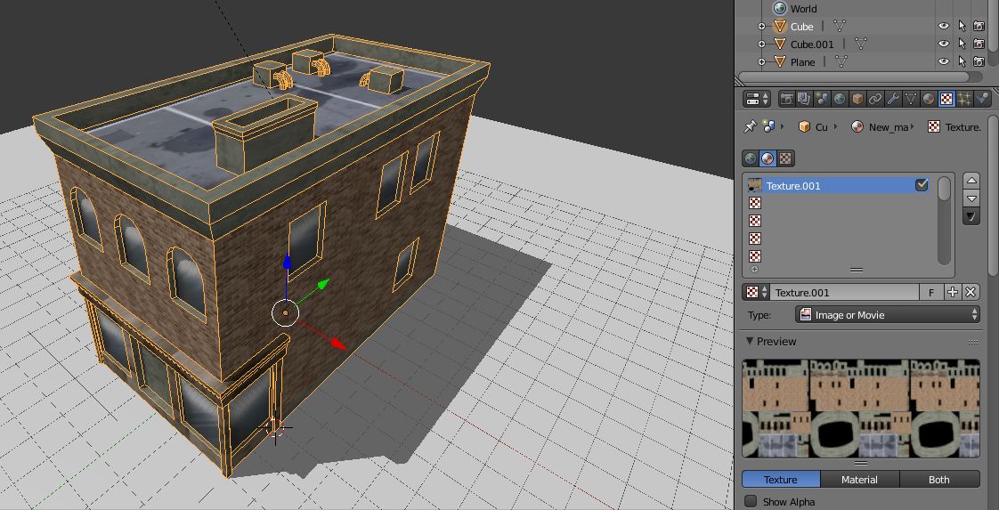Click the mesh data icon beside Cube

click(x=840, y=26)
